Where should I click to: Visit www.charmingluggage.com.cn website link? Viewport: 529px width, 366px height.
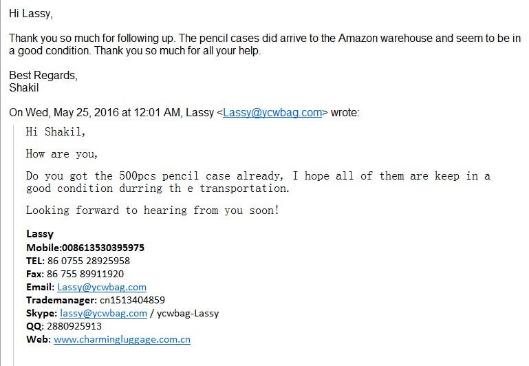point(122,339)
